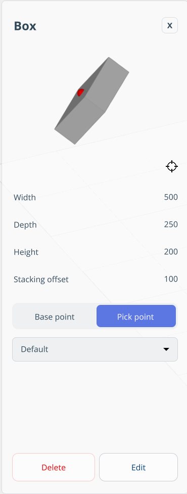Click the Edit button

(138, 467)
